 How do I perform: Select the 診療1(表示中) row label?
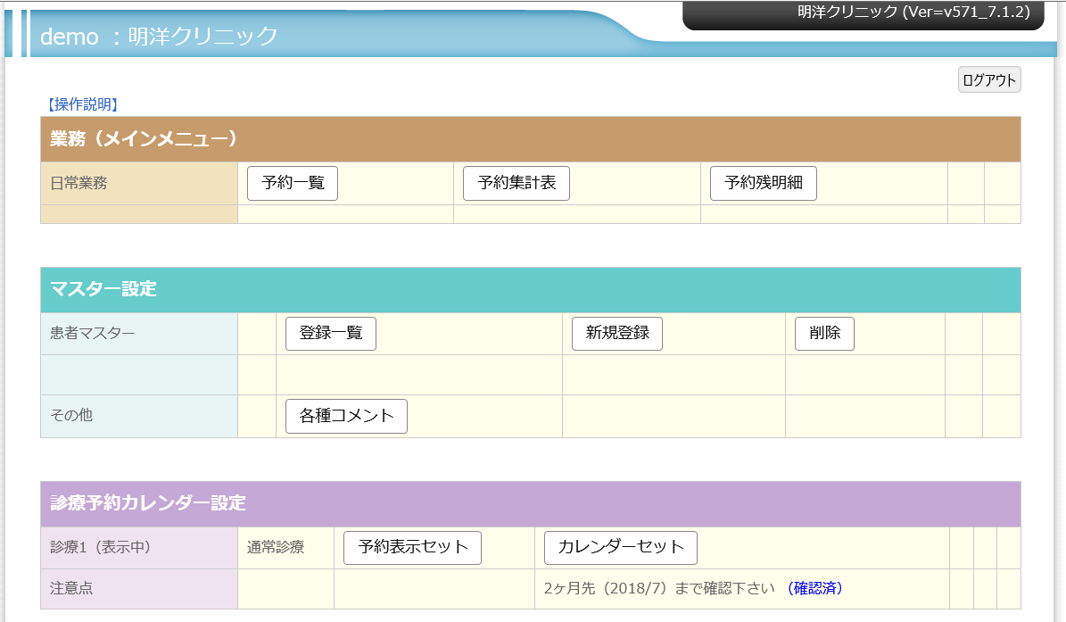101,548
